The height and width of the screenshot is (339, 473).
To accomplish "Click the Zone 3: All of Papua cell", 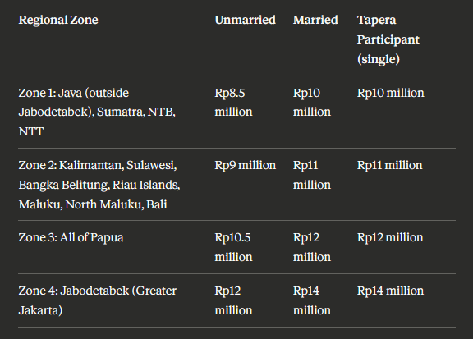I will (71, 238).
